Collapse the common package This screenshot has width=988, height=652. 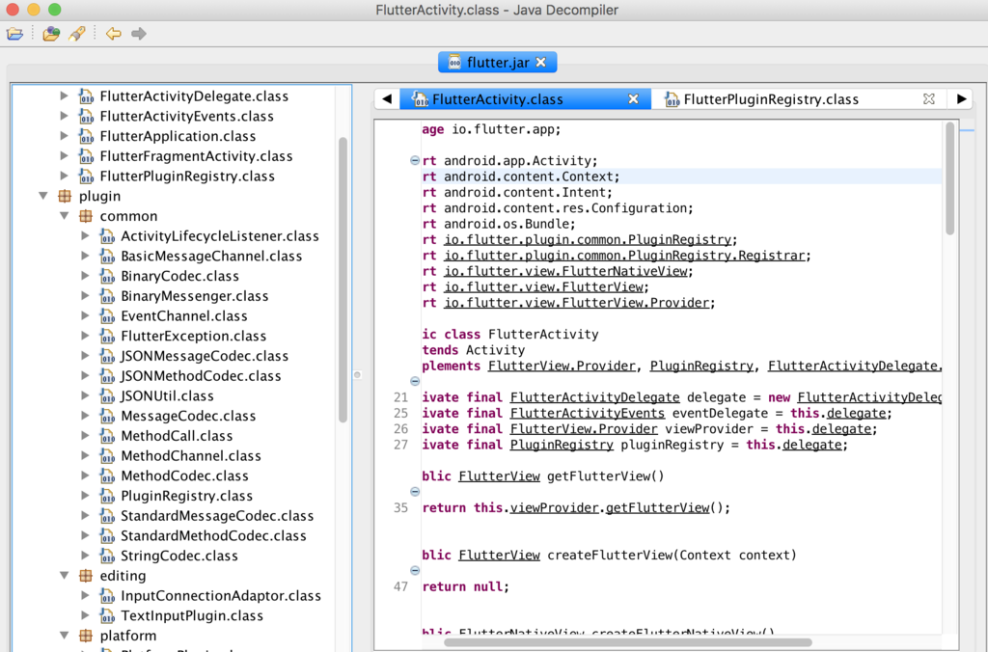65,215
